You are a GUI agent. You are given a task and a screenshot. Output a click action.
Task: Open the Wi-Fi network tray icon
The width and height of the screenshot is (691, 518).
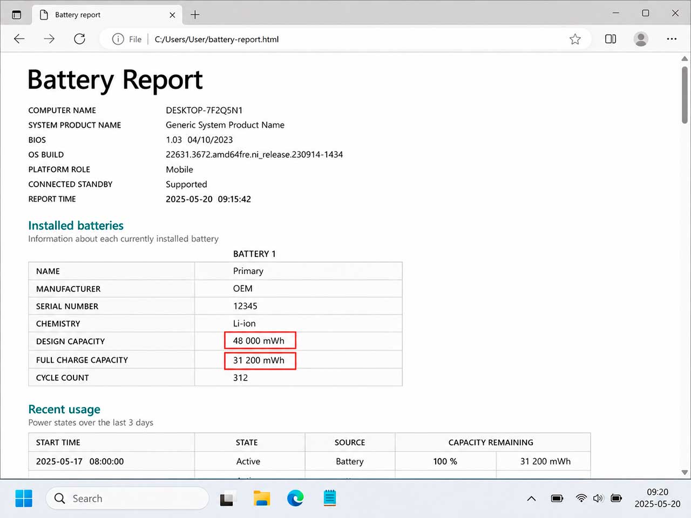pyautogui.click(x=581, y=498)
